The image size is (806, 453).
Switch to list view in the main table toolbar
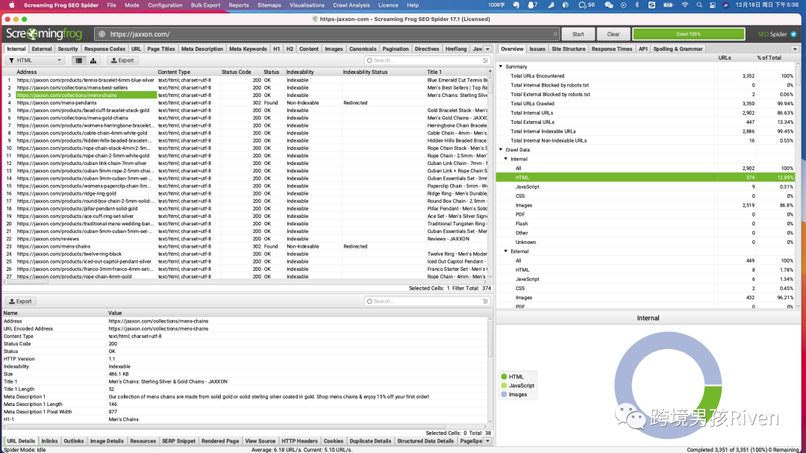point(78,60)
